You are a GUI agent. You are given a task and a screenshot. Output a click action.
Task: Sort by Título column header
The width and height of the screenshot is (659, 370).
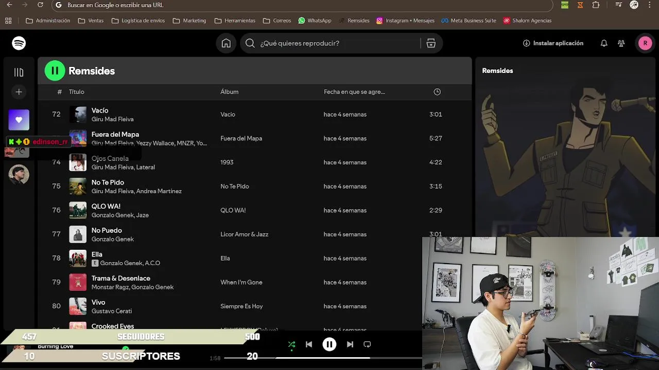(76, 92)
